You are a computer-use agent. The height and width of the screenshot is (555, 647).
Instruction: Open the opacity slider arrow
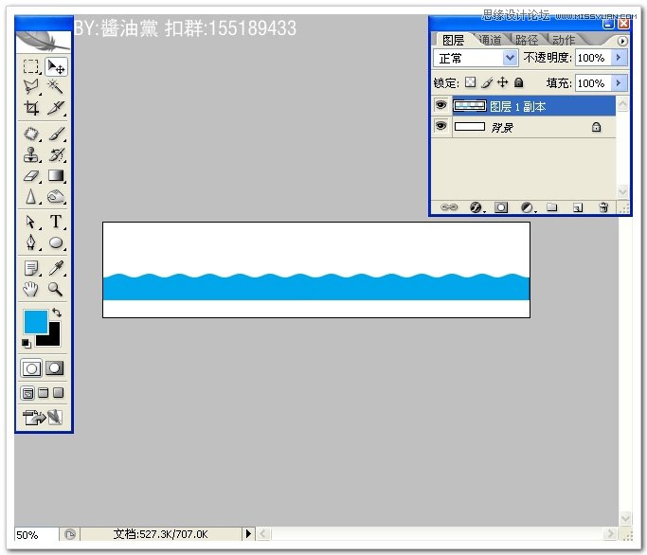pyautogui.click(x=619, y=58)
